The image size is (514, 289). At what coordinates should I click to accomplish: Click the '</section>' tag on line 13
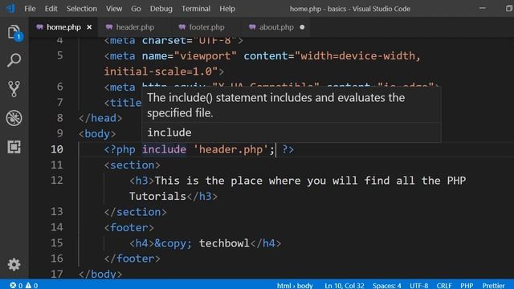[x=136, y=212]
